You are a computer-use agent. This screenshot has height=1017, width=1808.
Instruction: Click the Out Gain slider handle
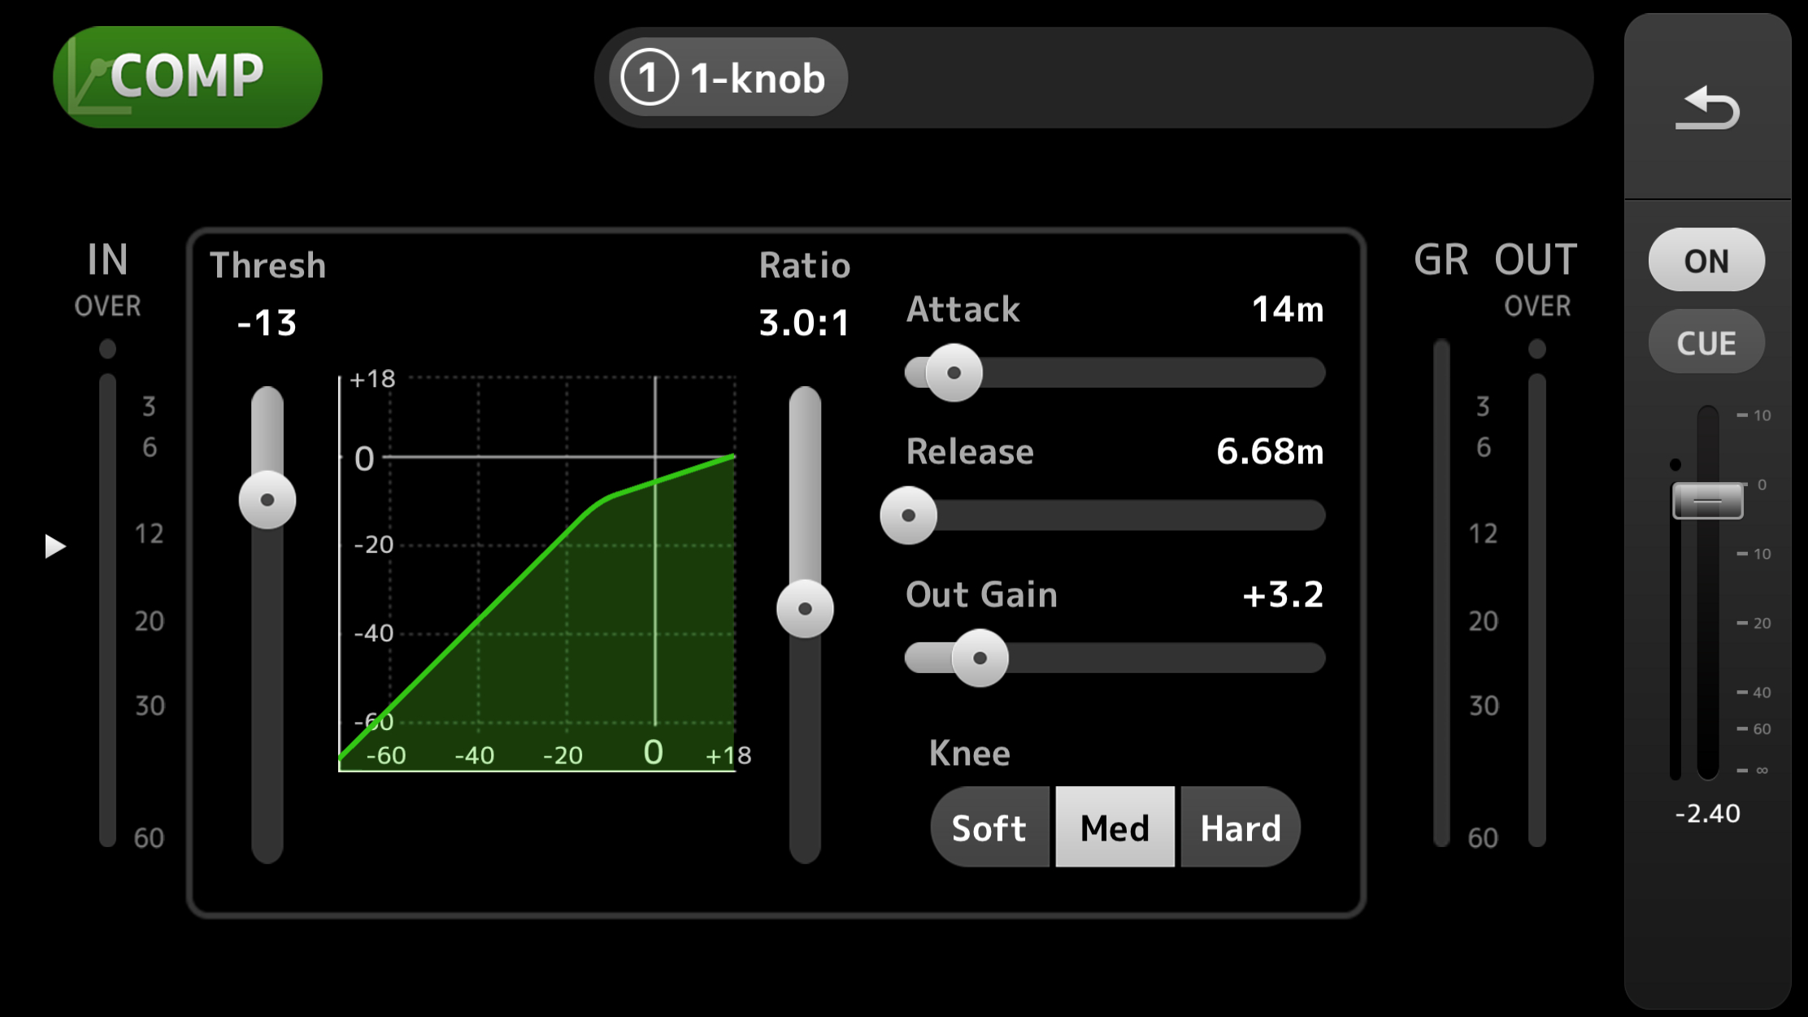coord(980,658)
